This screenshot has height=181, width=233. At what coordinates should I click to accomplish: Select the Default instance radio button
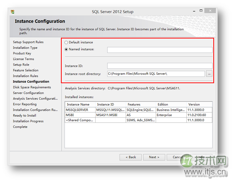(x=66, y=42)
